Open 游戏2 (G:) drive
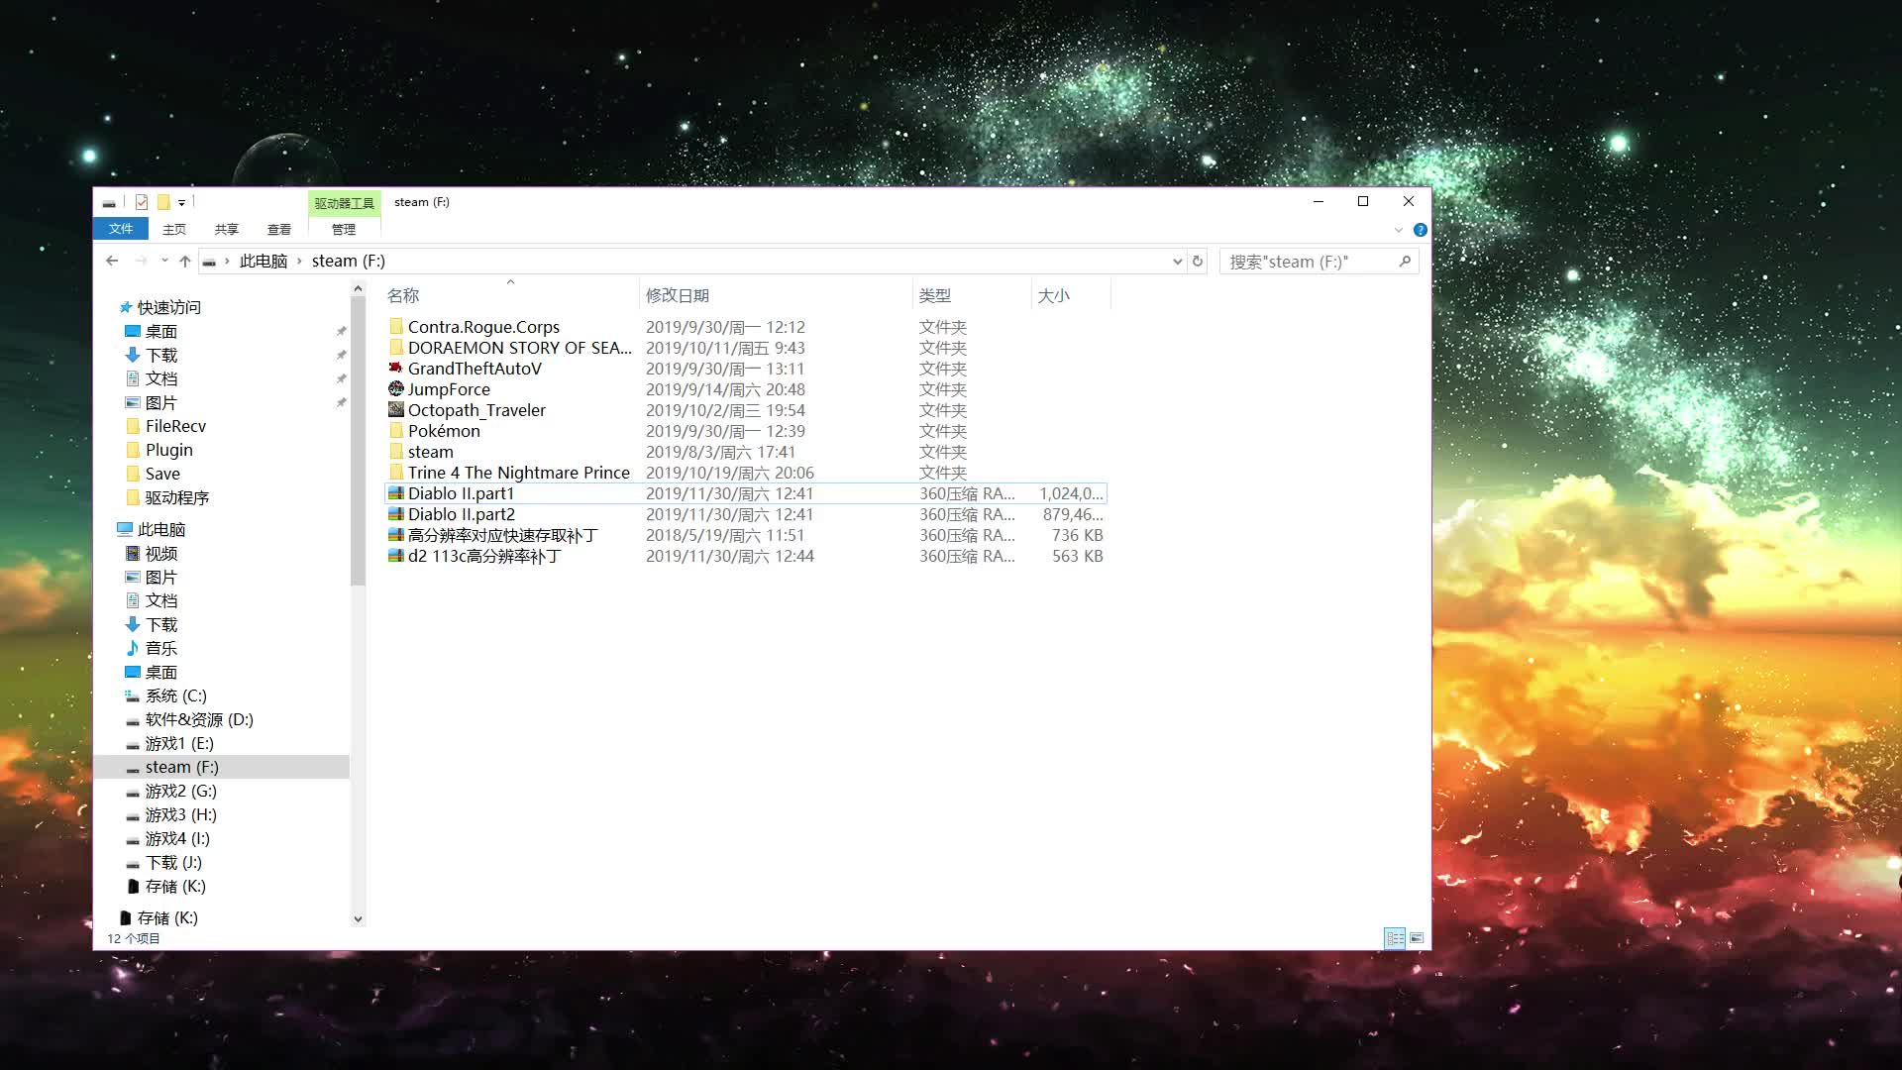This screenshot has height=1070, width=1902. click(x=180, y=791)
